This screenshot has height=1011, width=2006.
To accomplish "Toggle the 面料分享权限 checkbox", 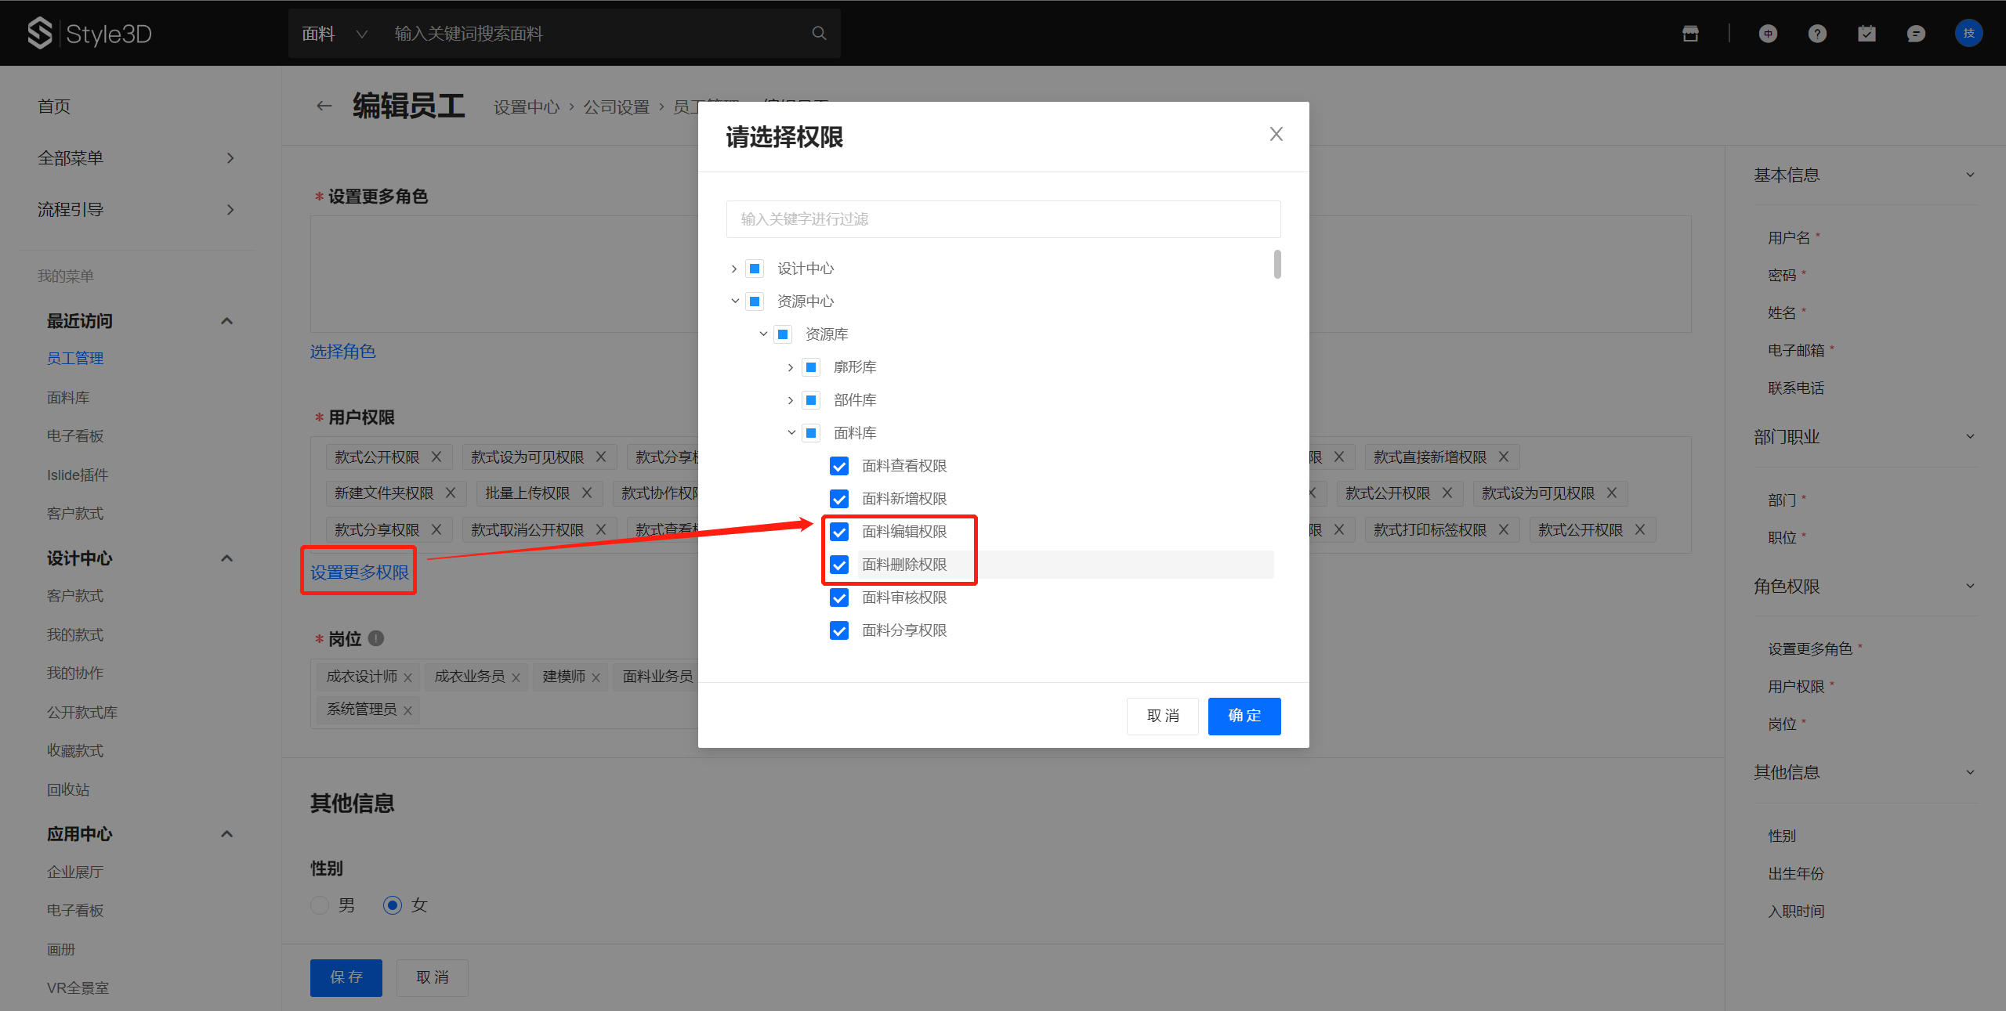I will (839, 630).
